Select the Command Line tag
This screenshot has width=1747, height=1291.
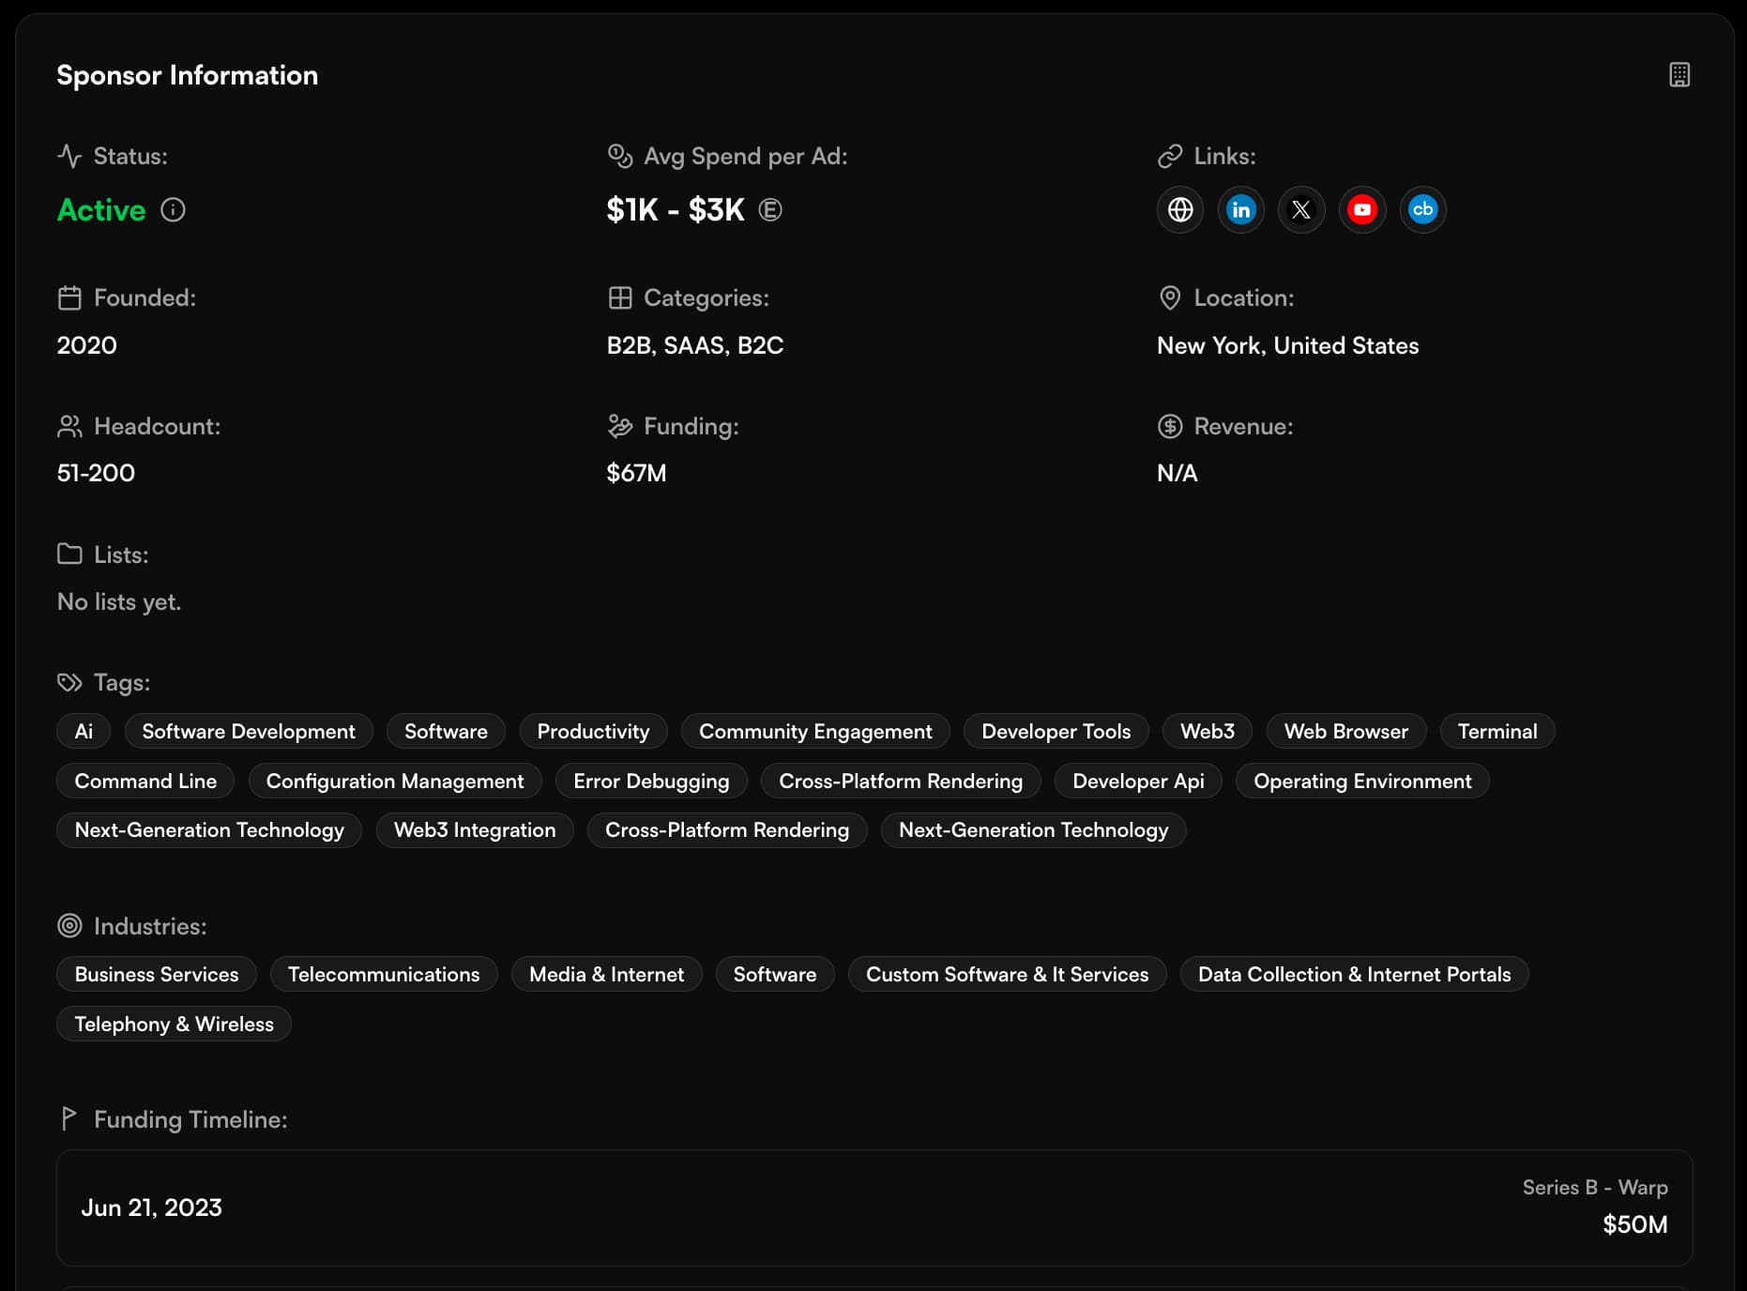(x=145, y=781)
